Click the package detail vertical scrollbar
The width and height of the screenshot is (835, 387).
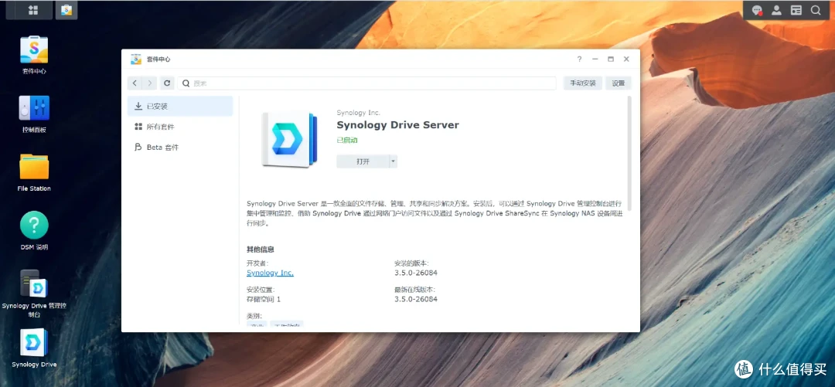(629, 153)
